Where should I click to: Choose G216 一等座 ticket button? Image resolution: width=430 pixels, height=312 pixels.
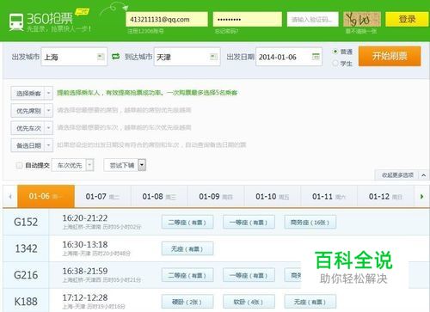[249, 275]
